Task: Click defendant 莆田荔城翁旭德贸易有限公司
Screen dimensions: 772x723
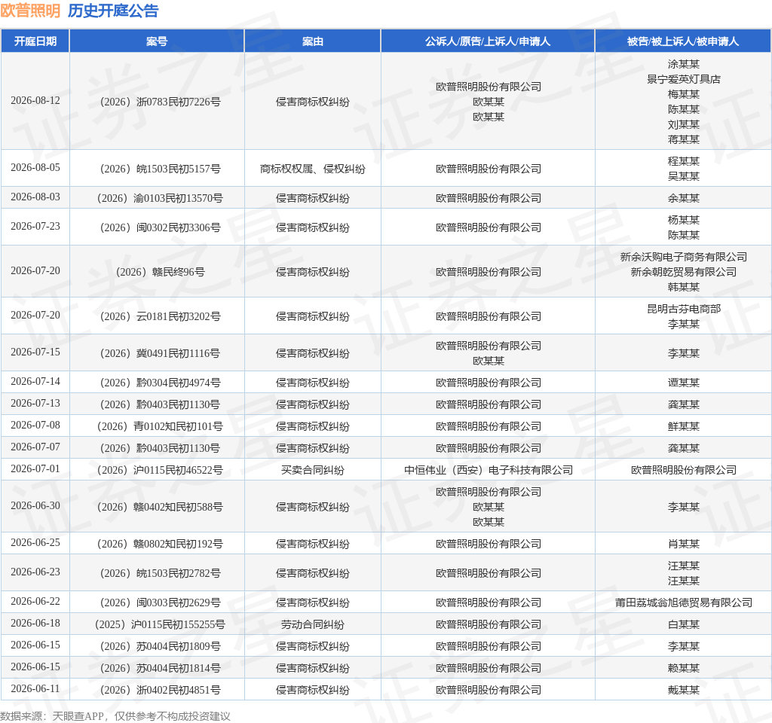Action: pos(683,602)
